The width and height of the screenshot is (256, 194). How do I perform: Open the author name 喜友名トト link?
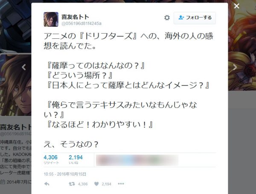point(75,17)
